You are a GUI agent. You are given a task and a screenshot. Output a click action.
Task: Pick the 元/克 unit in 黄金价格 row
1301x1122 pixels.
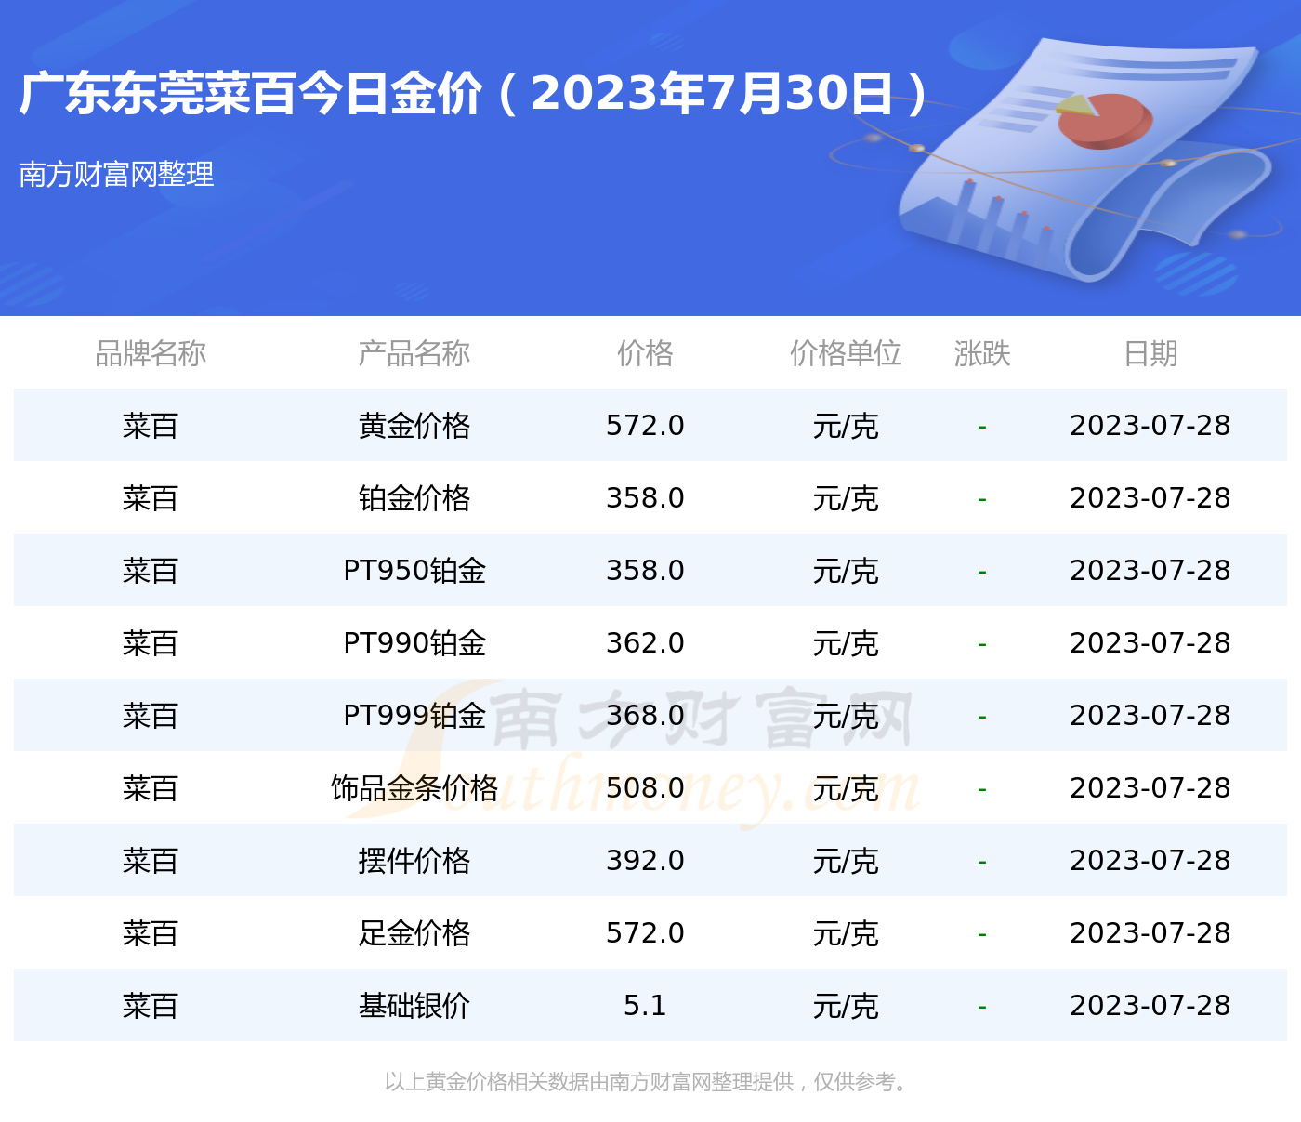[x=846, y=426]
